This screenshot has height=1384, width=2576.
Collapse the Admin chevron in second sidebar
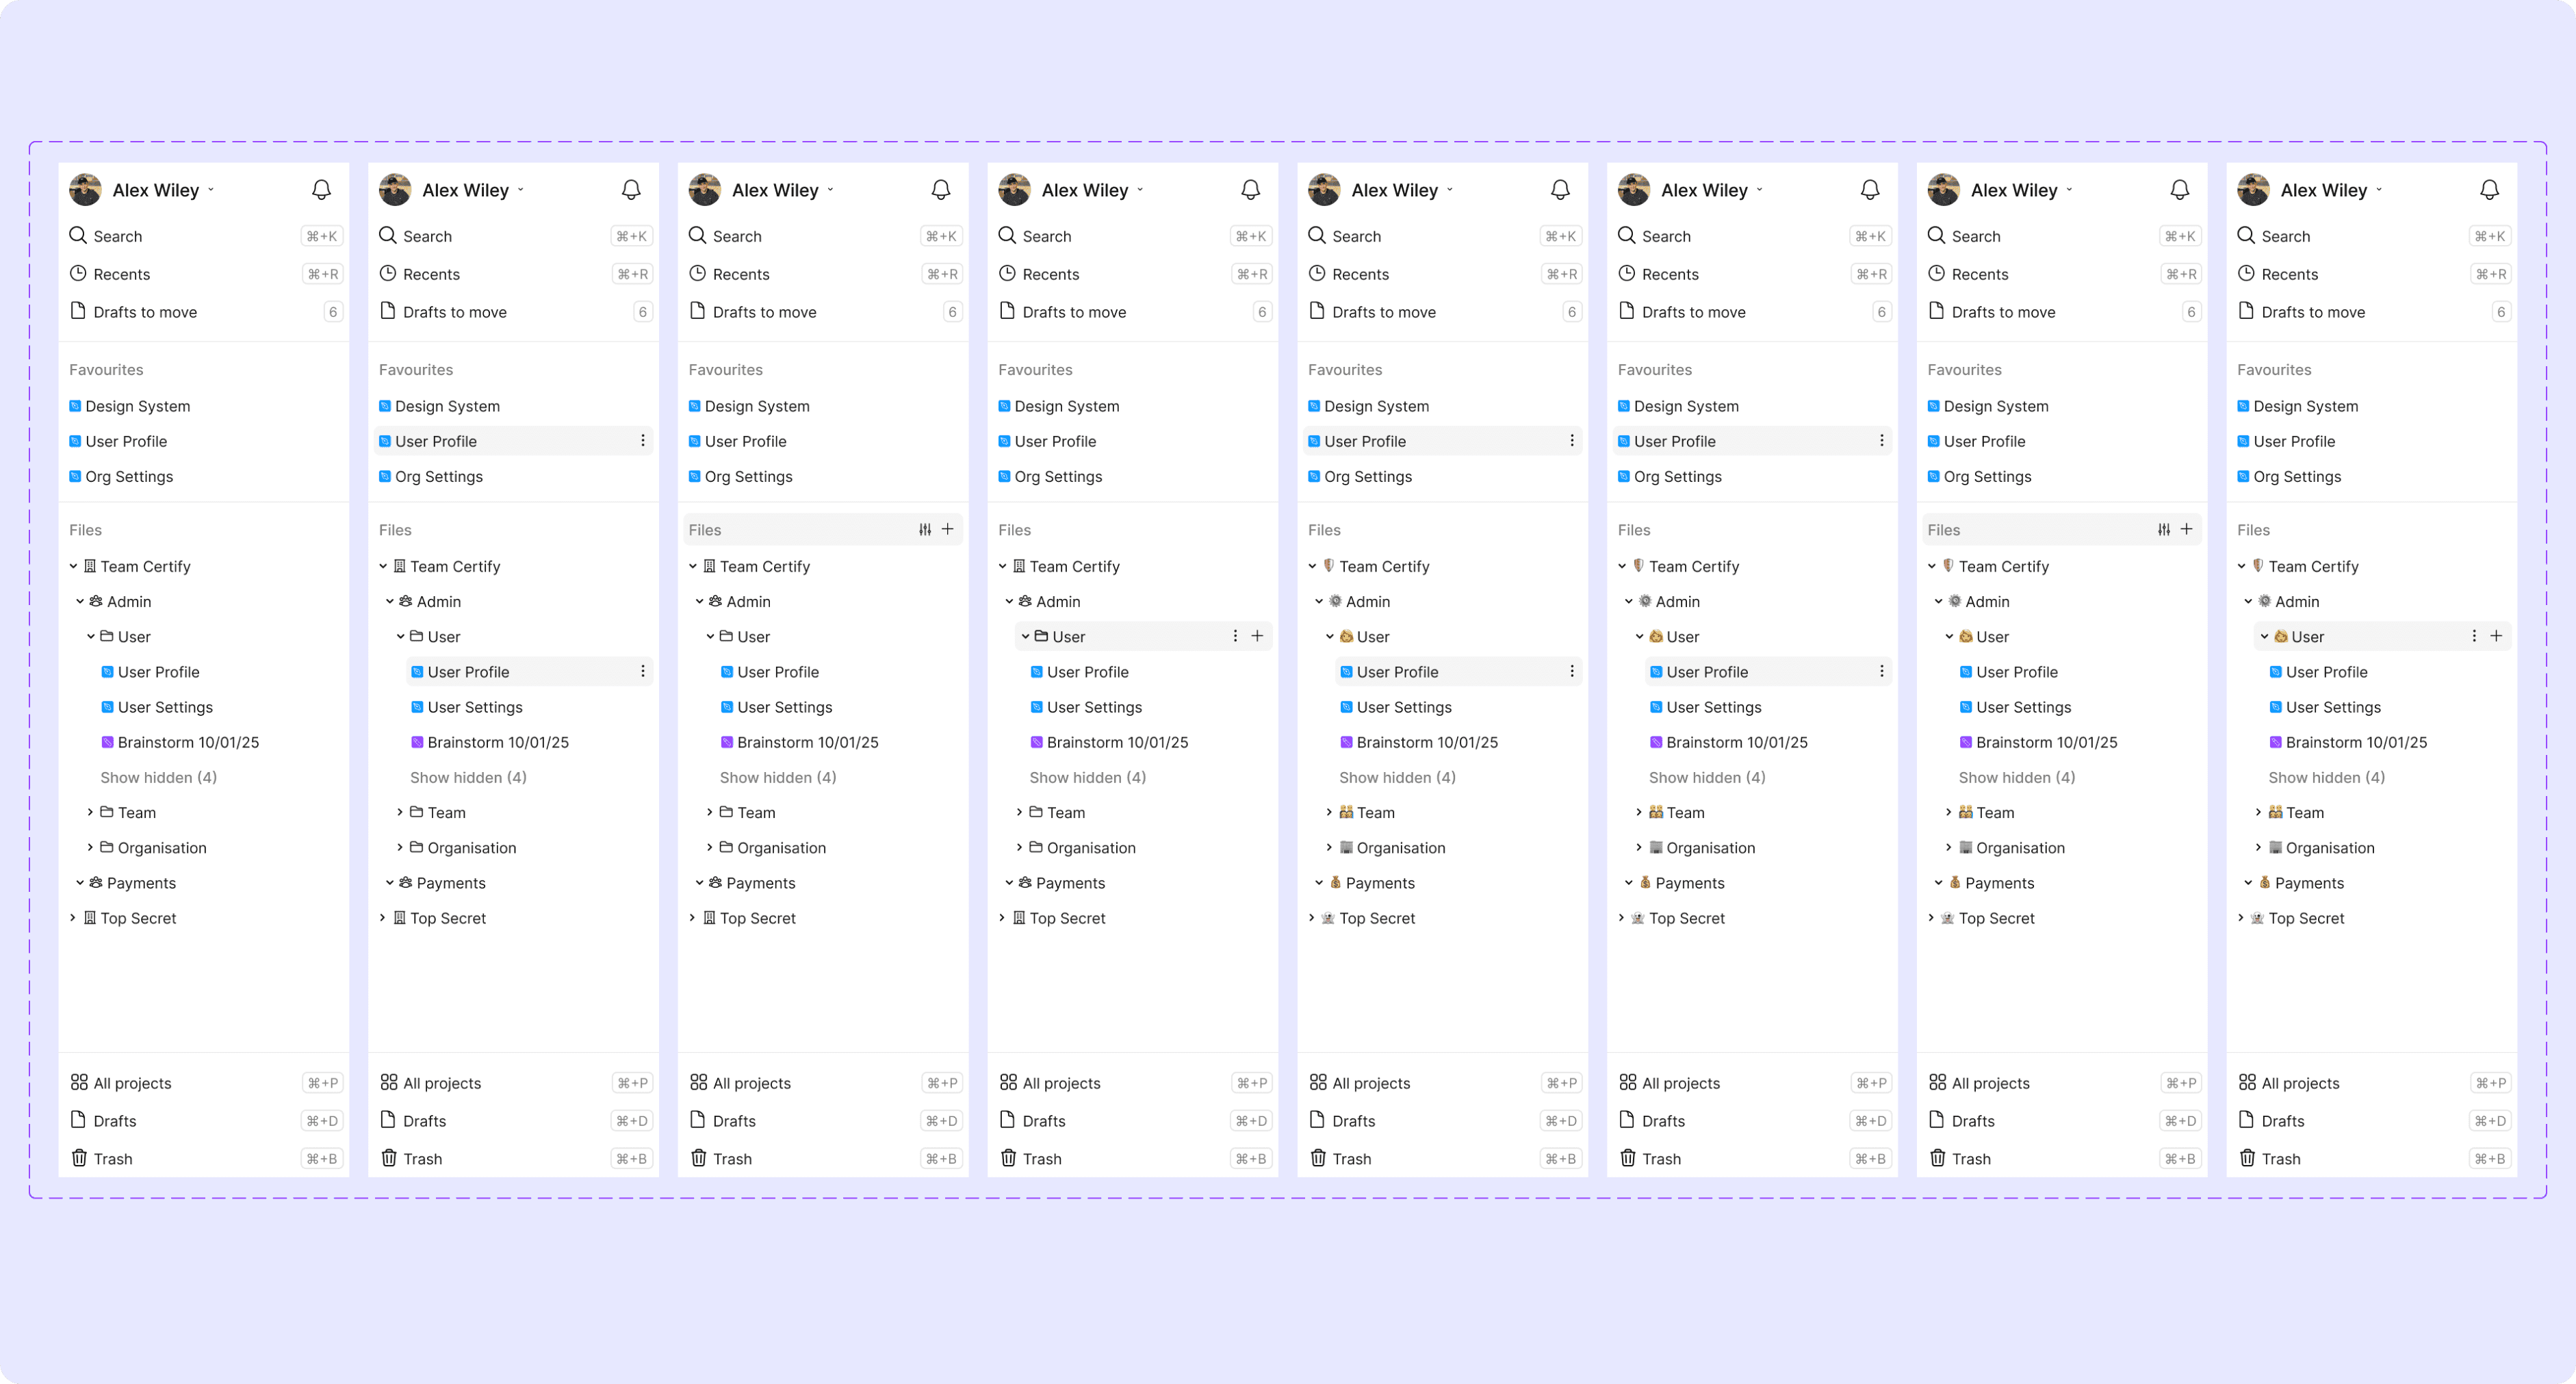[x=390, y=601]
